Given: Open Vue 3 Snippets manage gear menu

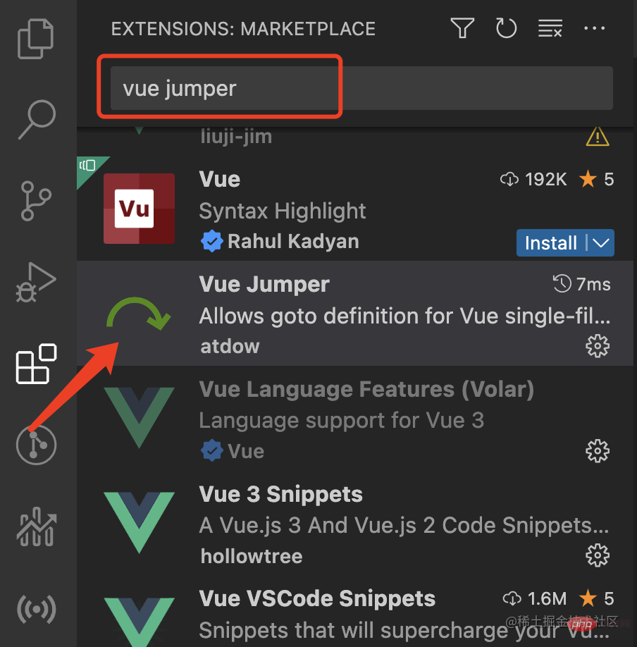Looking at the screenshot, I should pyautogui.click(x=598, y=555).
